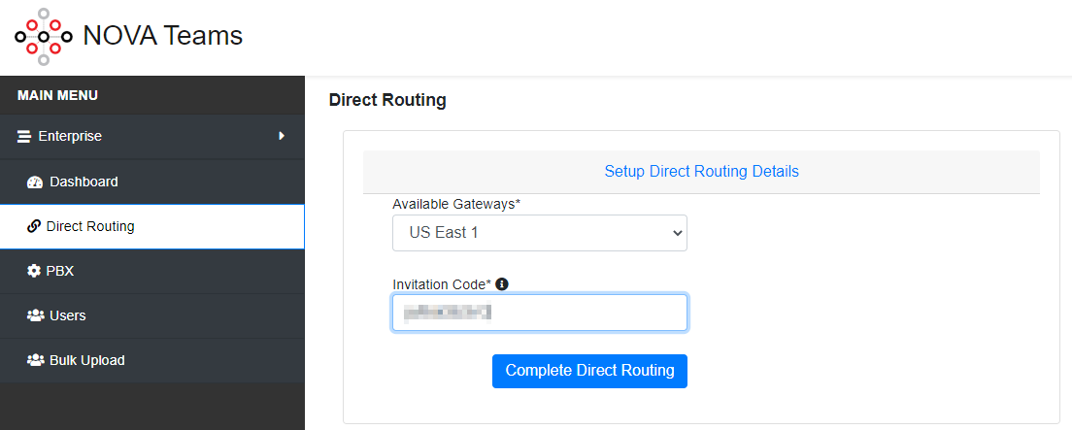Click the Enterprise hamburger menu icon
The image size is (1072, 430).
pyautogui.click(x=24, y=137)
